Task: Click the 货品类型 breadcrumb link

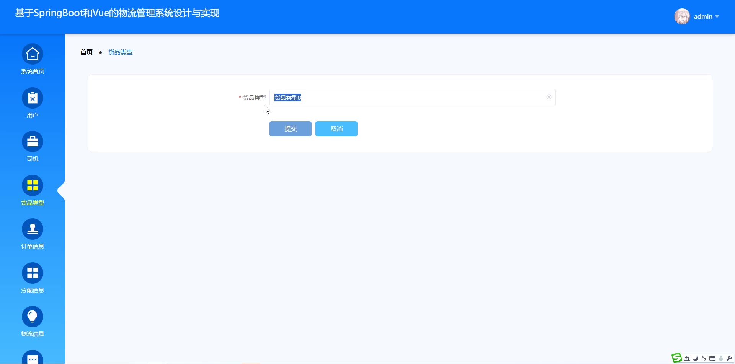Action: tap(120, 52)
